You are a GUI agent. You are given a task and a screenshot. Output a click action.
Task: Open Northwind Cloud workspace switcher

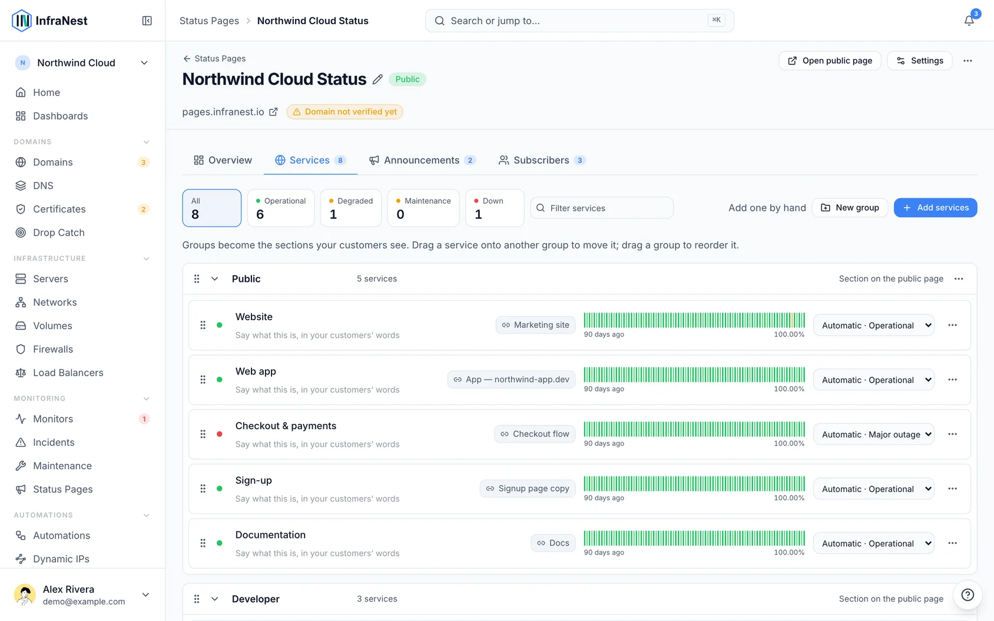[x=82, y=63]
